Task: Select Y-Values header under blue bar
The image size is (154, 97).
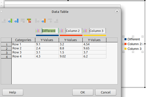Action: 47,40
